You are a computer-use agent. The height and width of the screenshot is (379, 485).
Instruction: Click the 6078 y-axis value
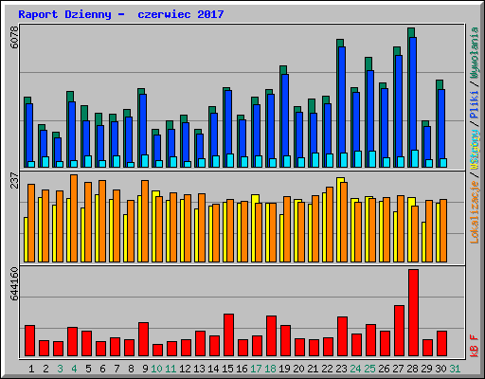tap(14, 37)
